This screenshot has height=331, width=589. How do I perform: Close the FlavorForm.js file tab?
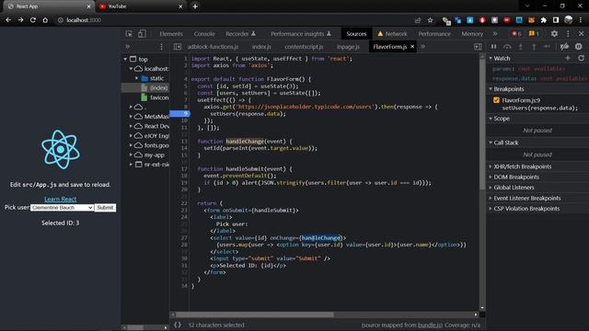412,47
